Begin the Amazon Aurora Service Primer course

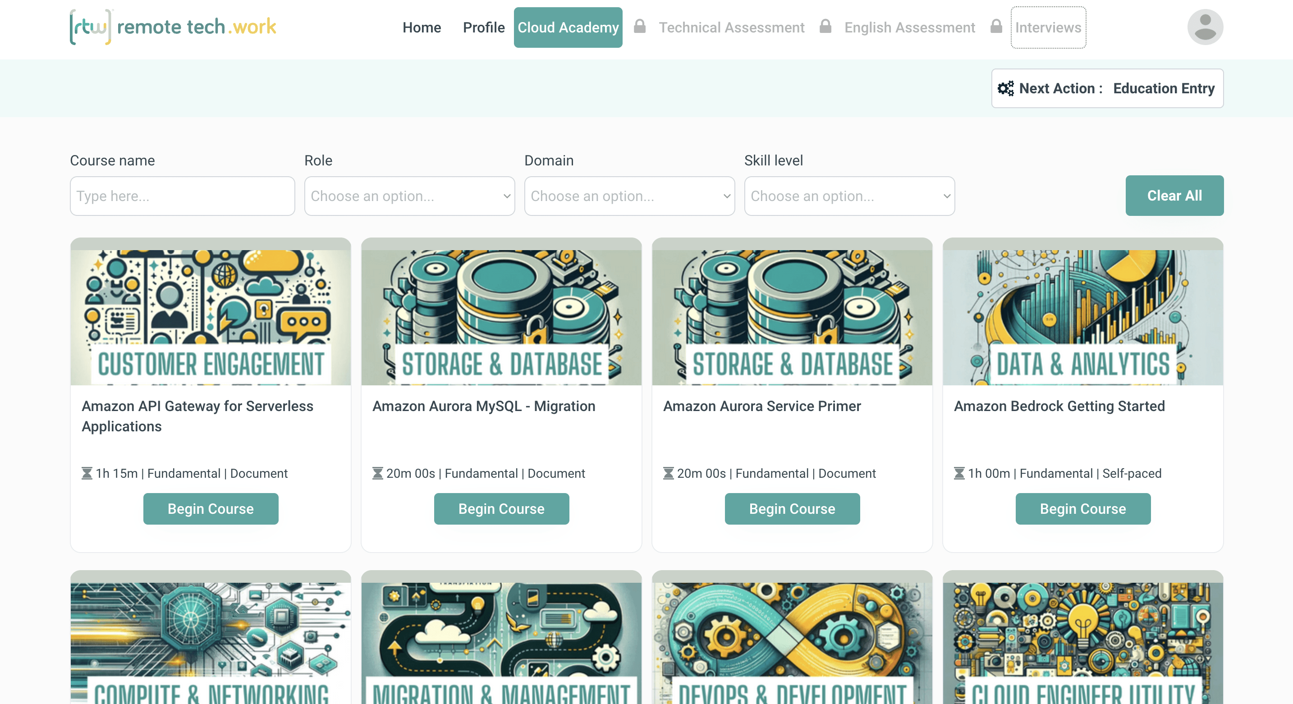792,508
